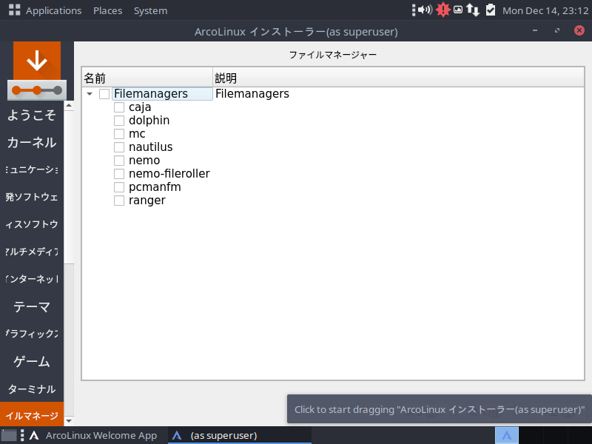Click the highlighted ArcoLinux workspace thumbnail in panel
This screenshot has height=444, width=592.
pos(507,435)
